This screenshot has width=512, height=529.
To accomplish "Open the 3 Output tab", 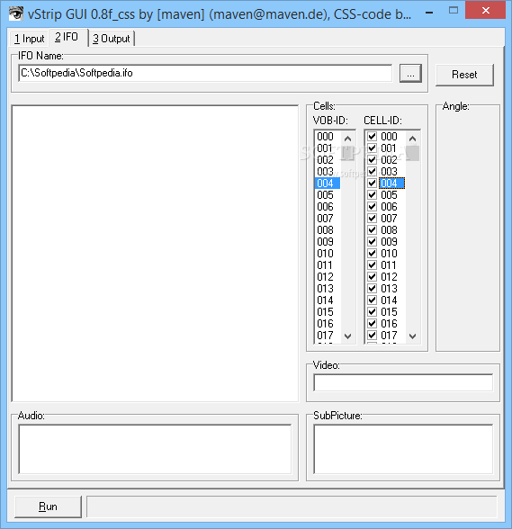I will [112, 39].
